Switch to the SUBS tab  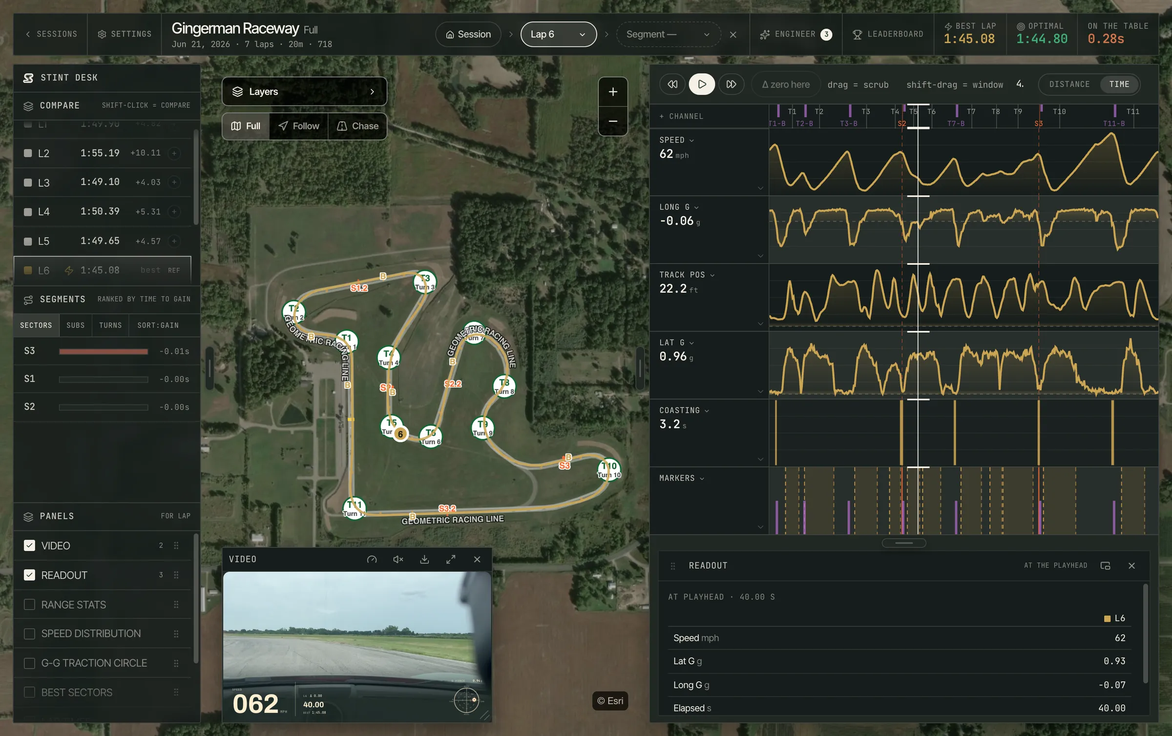point(76,325)
